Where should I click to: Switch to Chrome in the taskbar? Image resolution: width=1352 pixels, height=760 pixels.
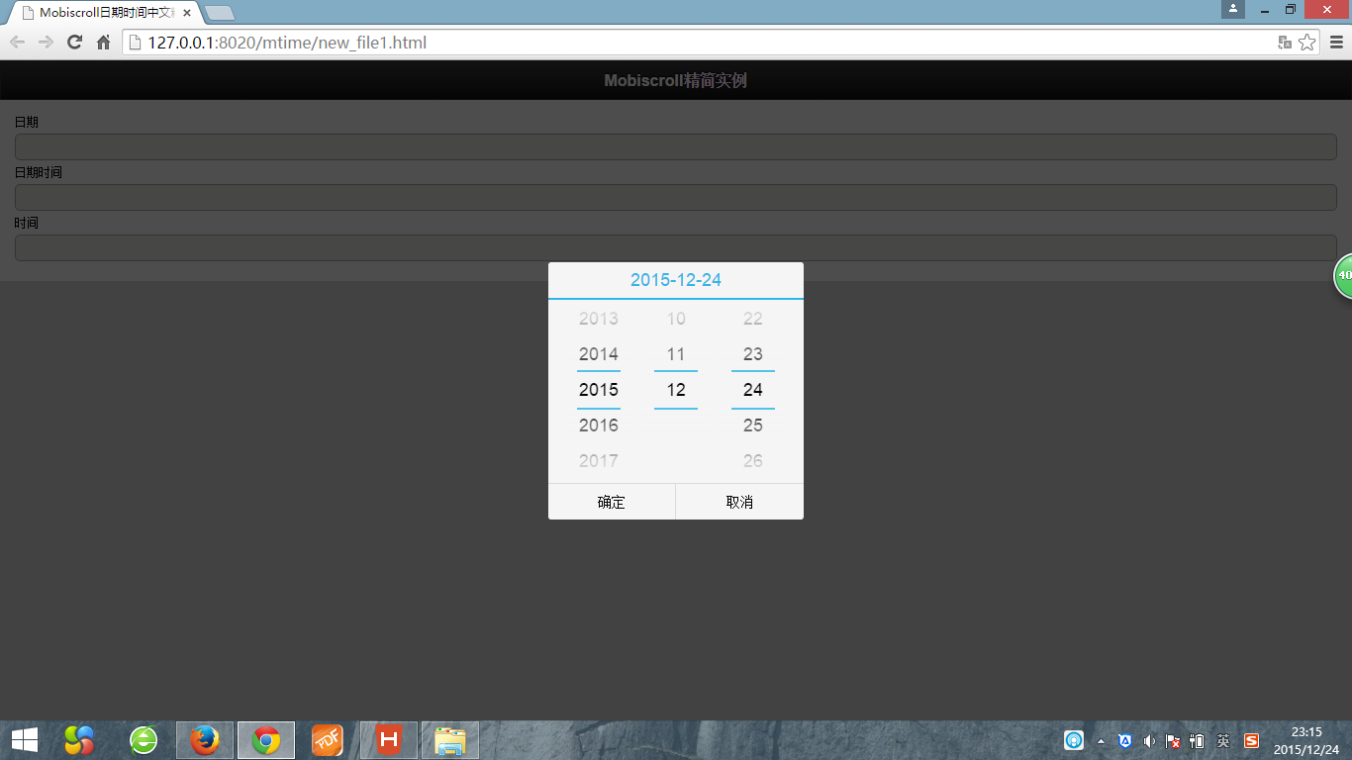[266, 740]
